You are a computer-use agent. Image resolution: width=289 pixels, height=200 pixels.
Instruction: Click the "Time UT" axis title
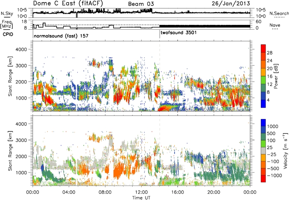point(141,198)
